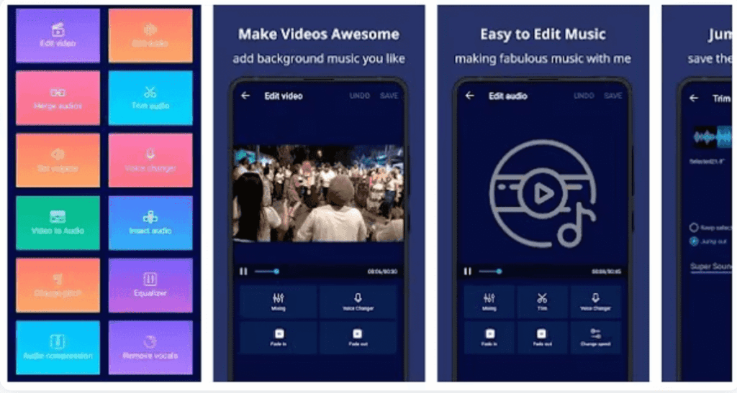Select the Keep selected radio button
The width and height of the screenshot is (737, 393).
694,227
